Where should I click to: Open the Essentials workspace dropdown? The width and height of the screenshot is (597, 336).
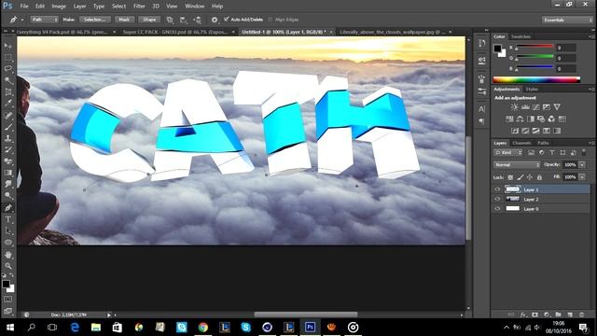[x=567, y=20]
